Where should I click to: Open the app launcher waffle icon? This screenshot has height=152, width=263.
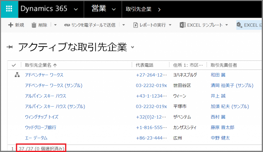click(9, 9)
